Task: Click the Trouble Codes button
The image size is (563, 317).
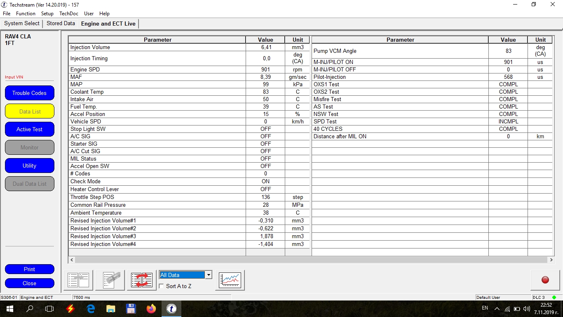Action: [30, 93]
